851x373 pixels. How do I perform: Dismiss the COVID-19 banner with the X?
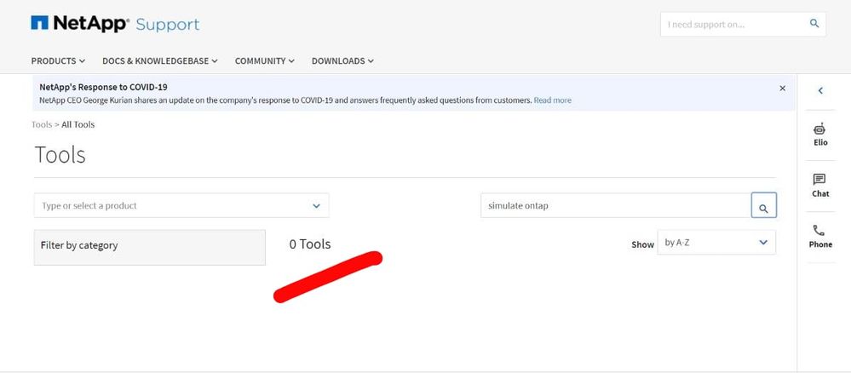tap(782, 88)
